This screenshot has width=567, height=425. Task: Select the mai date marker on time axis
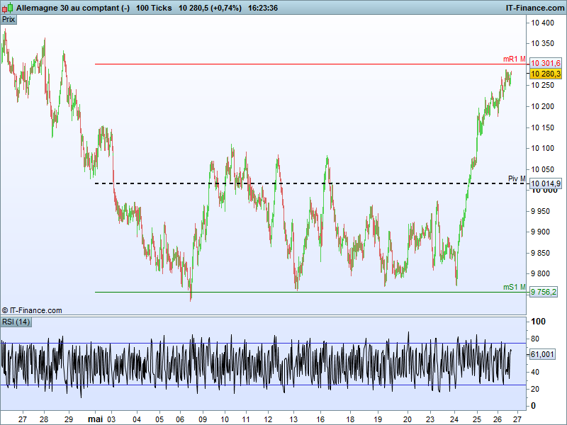96,419
